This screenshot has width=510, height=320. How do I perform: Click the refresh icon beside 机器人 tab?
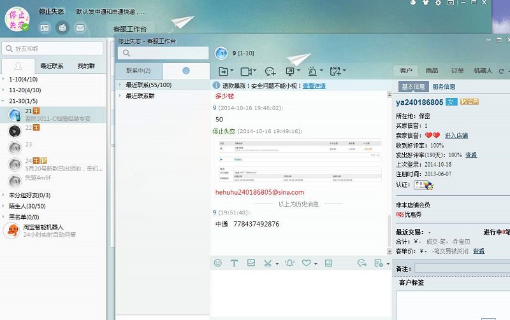pos(501,71)
